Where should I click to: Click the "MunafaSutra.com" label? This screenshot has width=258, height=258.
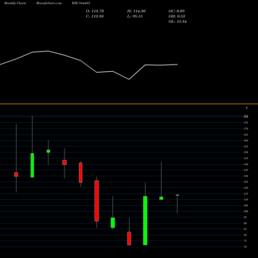point(49,3)
